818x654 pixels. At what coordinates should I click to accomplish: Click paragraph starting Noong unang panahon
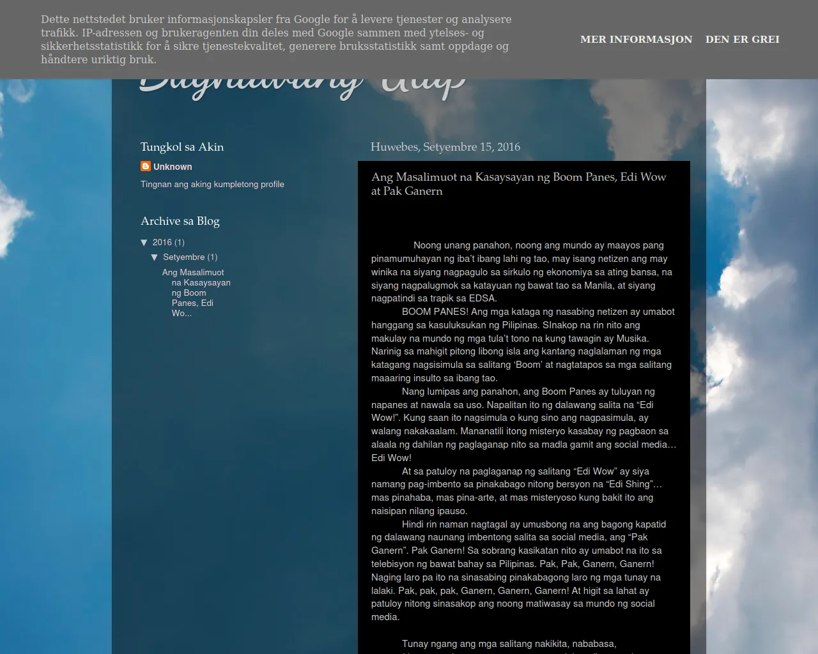click(x=521, y=272)
